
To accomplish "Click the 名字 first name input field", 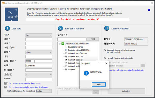I will click(x=39, y=43).
